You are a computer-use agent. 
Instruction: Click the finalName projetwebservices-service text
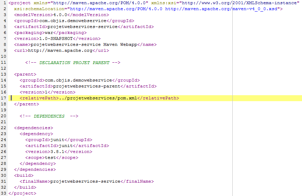[x=85, y=181]
